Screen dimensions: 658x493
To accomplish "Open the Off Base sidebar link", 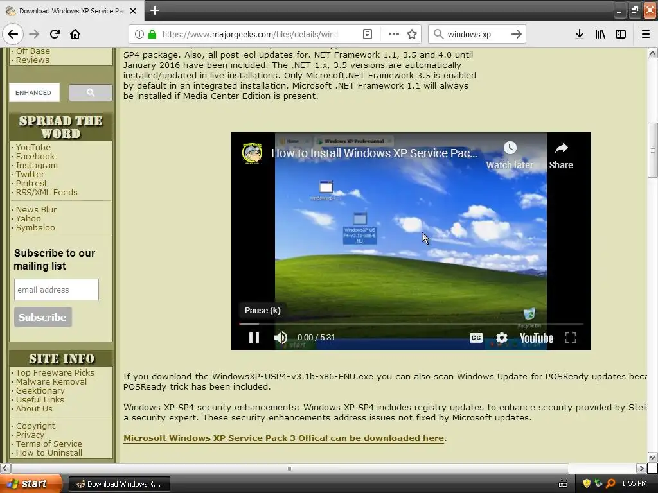I will (x=33, y=51).
